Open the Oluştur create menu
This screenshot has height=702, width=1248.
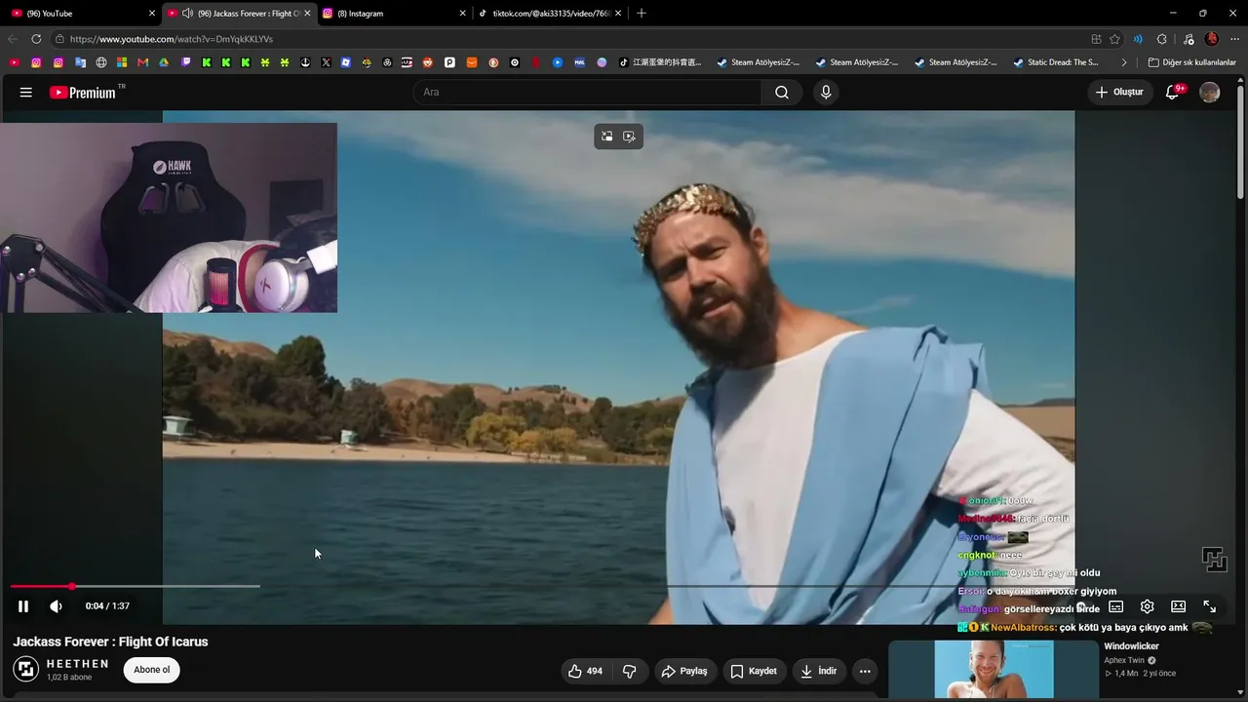[x=1119, y=93]
